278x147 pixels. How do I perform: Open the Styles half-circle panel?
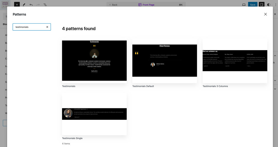(269, 5)
